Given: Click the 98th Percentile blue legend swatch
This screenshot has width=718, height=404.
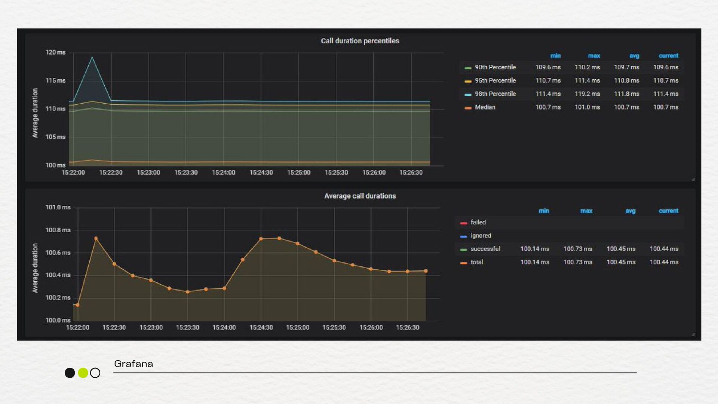Looking at the screenshot, I should point(467,95).
